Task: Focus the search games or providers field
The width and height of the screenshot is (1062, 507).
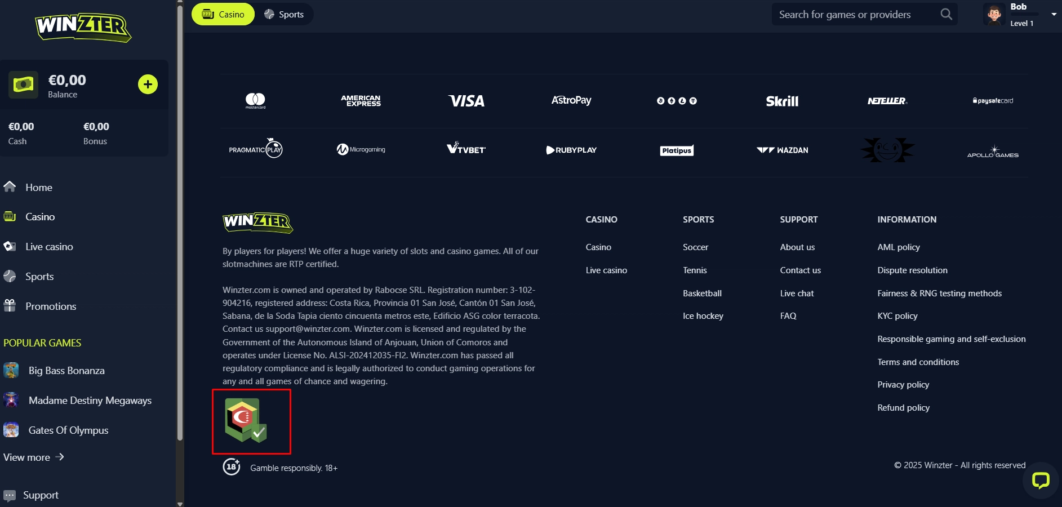Action: [x=854, y=15]
